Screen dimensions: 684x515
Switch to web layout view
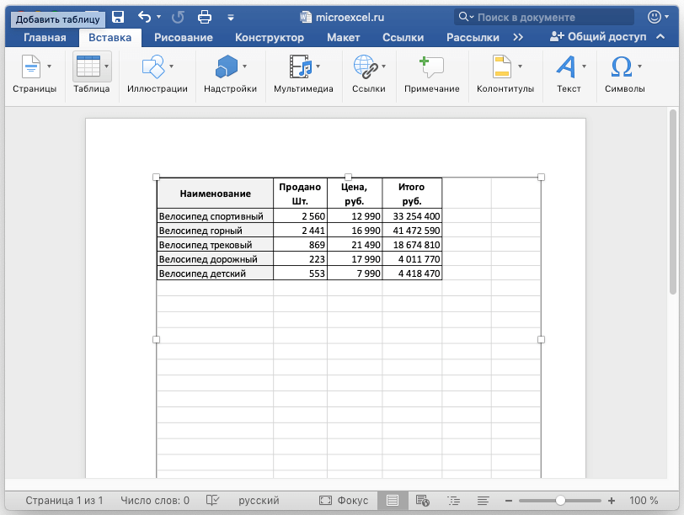click(x=423, y=501)
